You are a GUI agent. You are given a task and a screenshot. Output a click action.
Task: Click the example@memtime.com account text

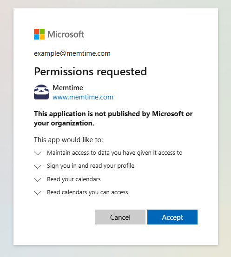coord(72,53)
